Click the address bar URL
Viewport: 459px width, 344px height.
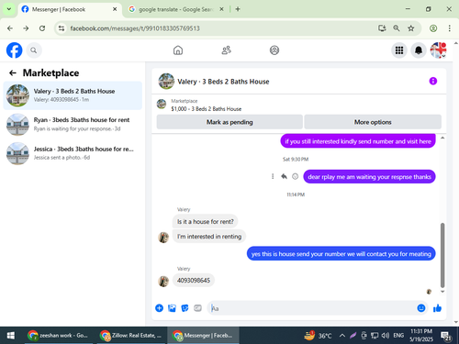pos(135,28)
